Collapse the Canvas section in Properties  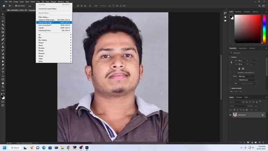(230, 57)
